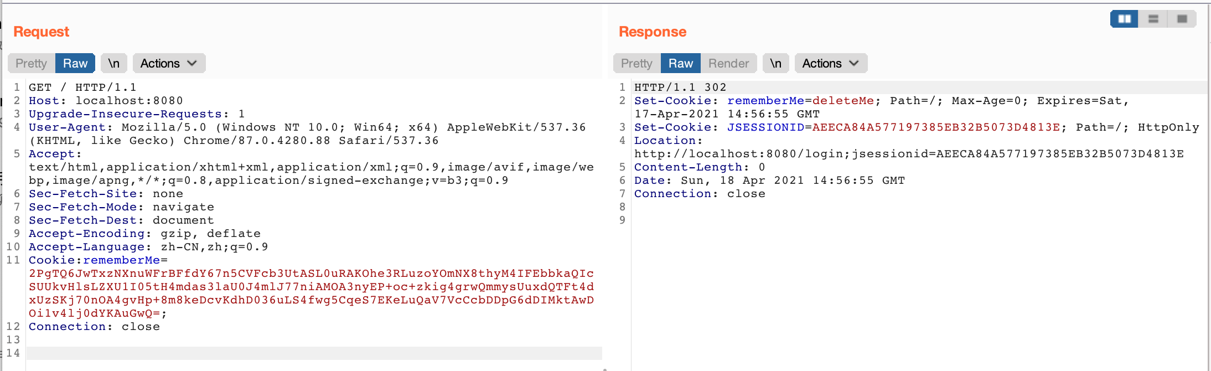1211x371 pixels.
Task: Click the Host: localhost:8080 request line
Action: click(106, 101)
